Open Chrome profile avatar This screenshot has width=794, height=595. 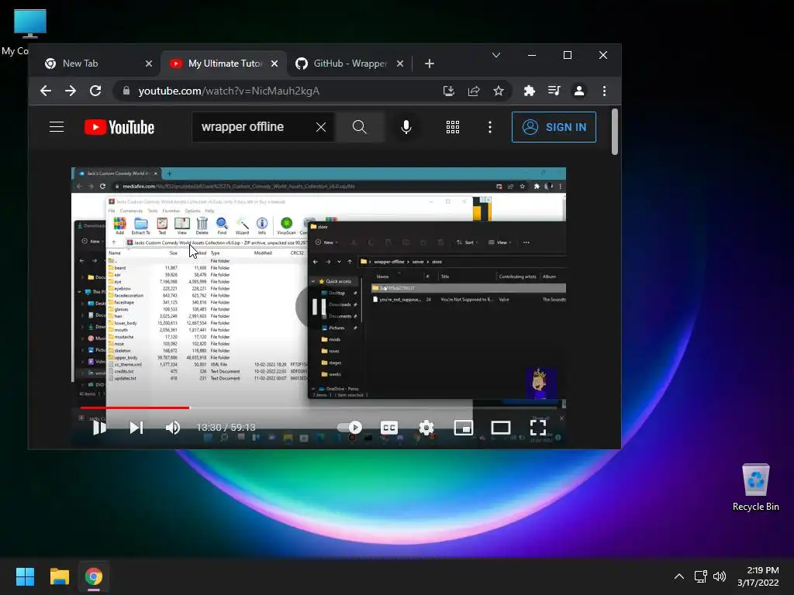(578, 91)
